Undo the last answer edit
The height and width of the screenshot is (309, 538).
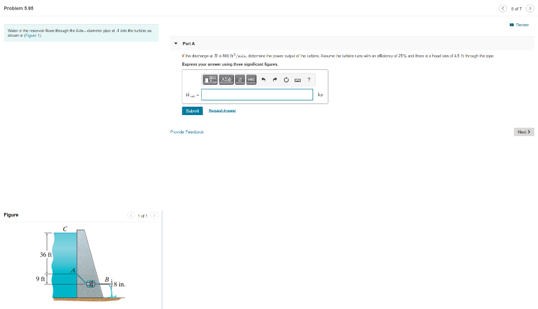(264, 80)
